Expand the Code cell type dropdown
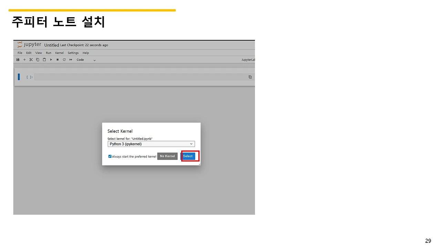Screen dimensions: 441x248 (x=86, y=60)
